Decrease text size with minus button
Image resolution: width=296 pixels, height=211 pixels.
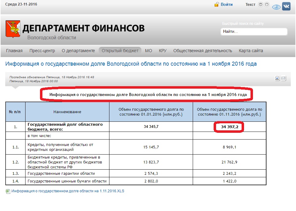[x=261, y=5]
